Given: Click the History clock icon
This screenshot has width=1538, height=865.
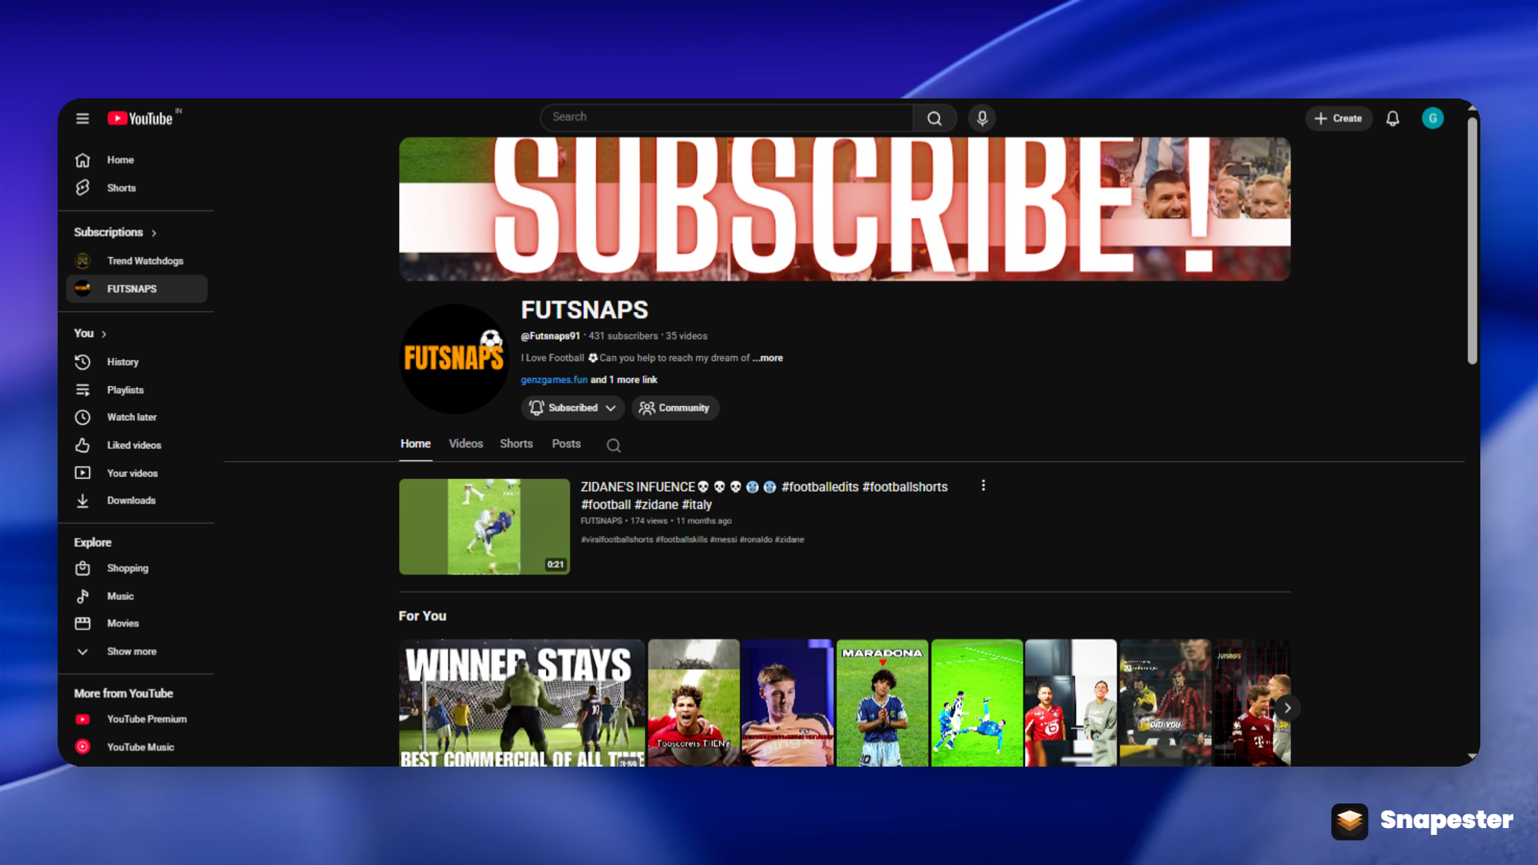Looking at the screenshot, I should click(x=82, y=362).
